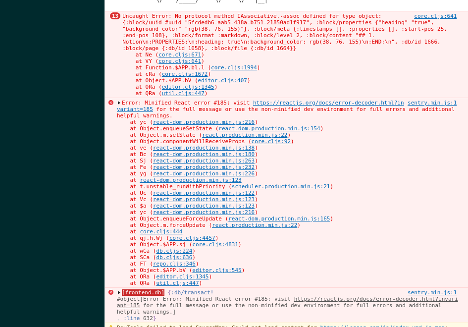Open react-dom.production.min.js:226 at yg
This screenshot has width=468, height=327.
(204, 173)
